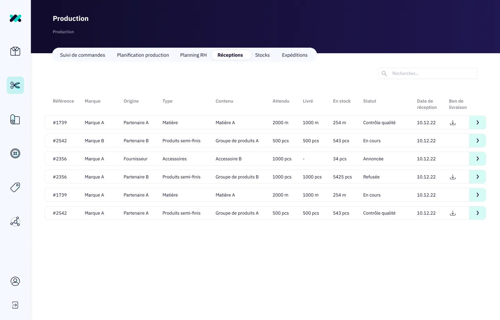Expand row #1739 with En cours status
The height and width of the screenshot is (320, 500).
(x=477, y=195)
